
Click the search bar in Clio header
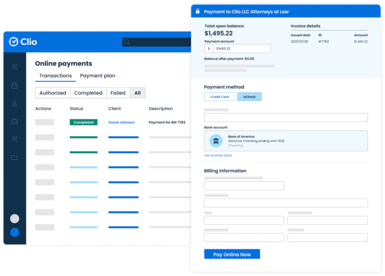157,42
